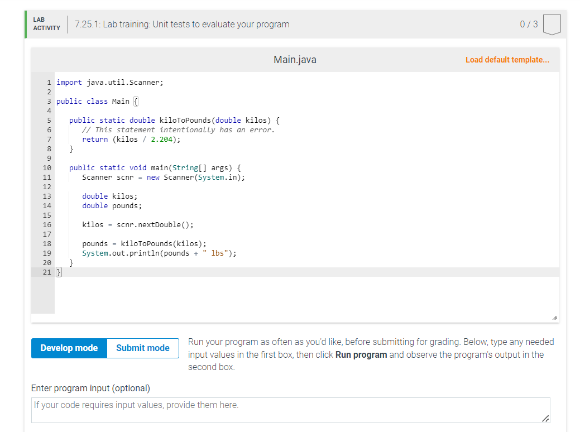Click the lab activity score indicator showing 0/3
Screen dimensions: 580x432
(x=528, y=24)
